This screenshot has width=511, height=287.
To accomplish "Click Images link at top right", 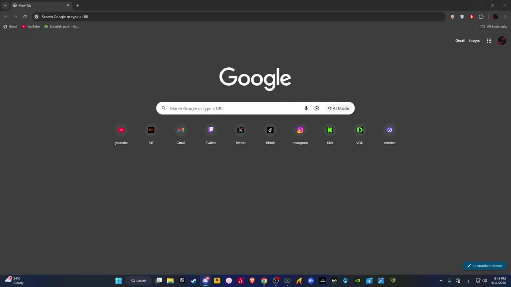I will coord(474,41).
